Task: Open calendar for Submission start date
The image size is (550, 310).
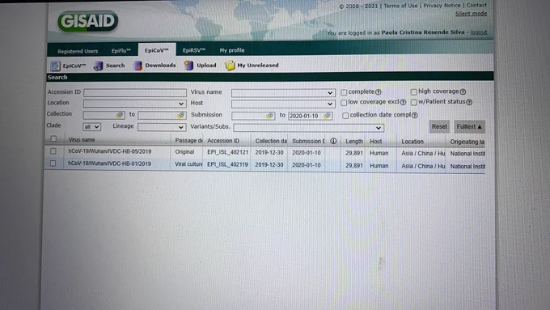Action: [269, 116]
